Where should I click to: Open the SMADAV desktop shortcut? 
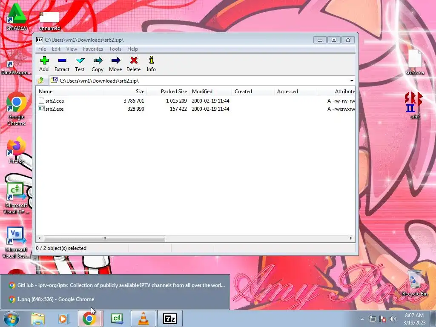point(17,17)
